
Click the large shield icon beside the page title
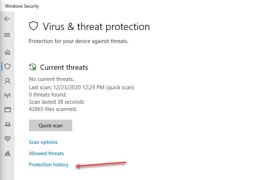[x=34, y=26]
